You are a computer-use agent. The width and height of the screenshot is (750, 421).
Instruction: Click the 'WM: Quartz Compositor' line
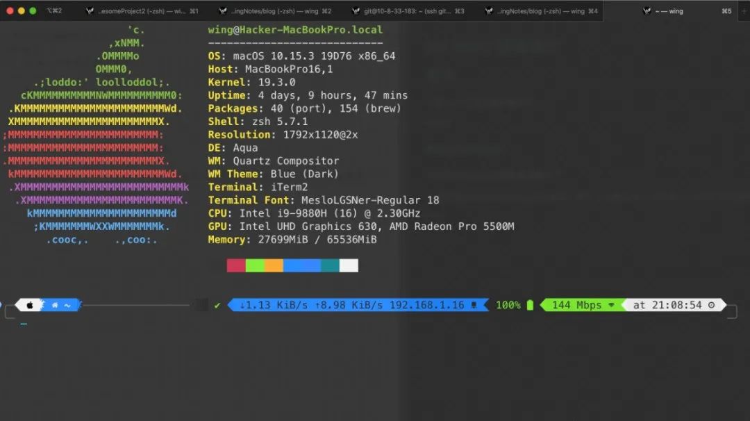point(273,160)
